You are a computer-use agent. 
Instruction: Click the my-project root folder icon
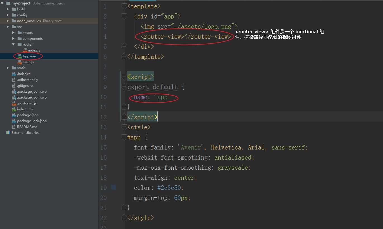[x=8, y=3]
